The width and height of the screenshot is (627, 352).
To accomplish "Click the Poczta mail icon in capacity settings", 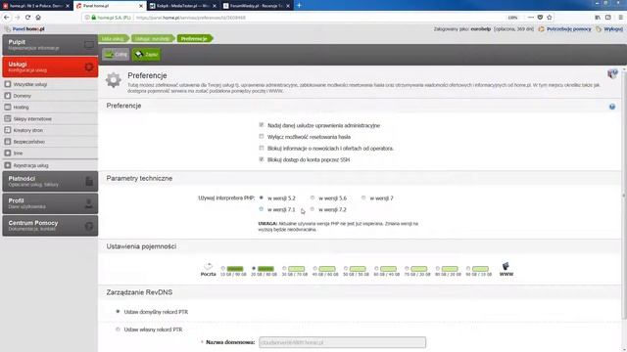I will click(208, 266).
